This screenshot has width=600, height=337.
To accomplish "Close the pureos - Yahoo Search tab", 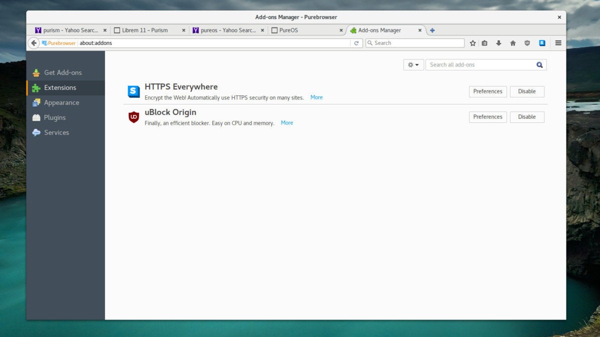I will [x=262, y=30].
